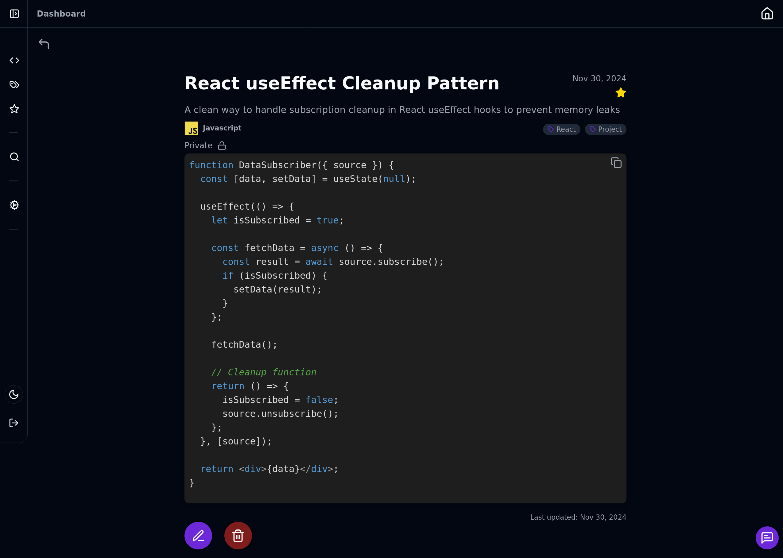Open search from the sidebar

[x=14, y=157]
